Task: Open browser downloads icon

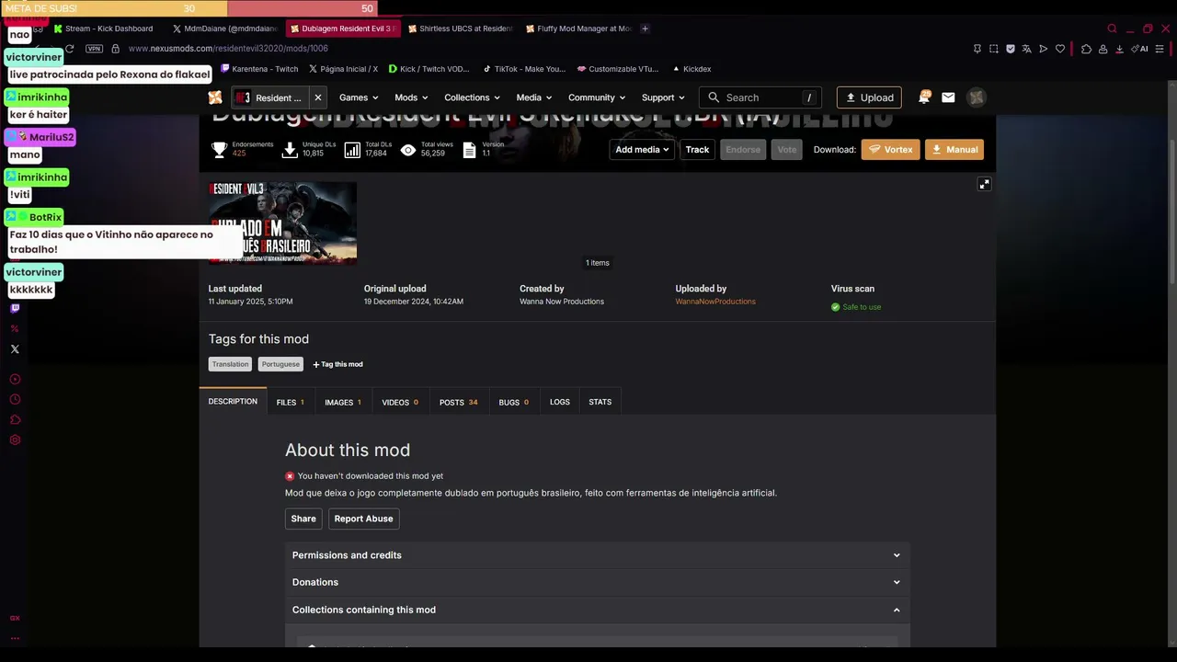Action: click(x=1119, y=49)
